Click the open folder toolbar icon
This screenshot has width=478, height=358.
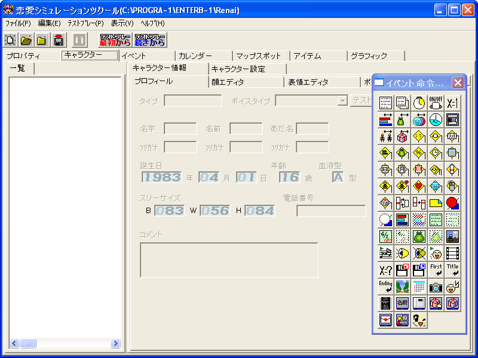(x=26, y=40)
